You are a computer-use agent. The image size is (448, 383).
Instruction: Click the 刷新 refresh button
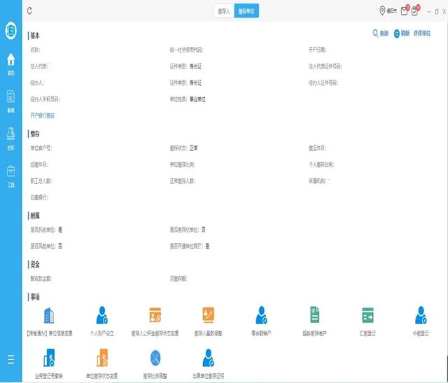(402, 34)
